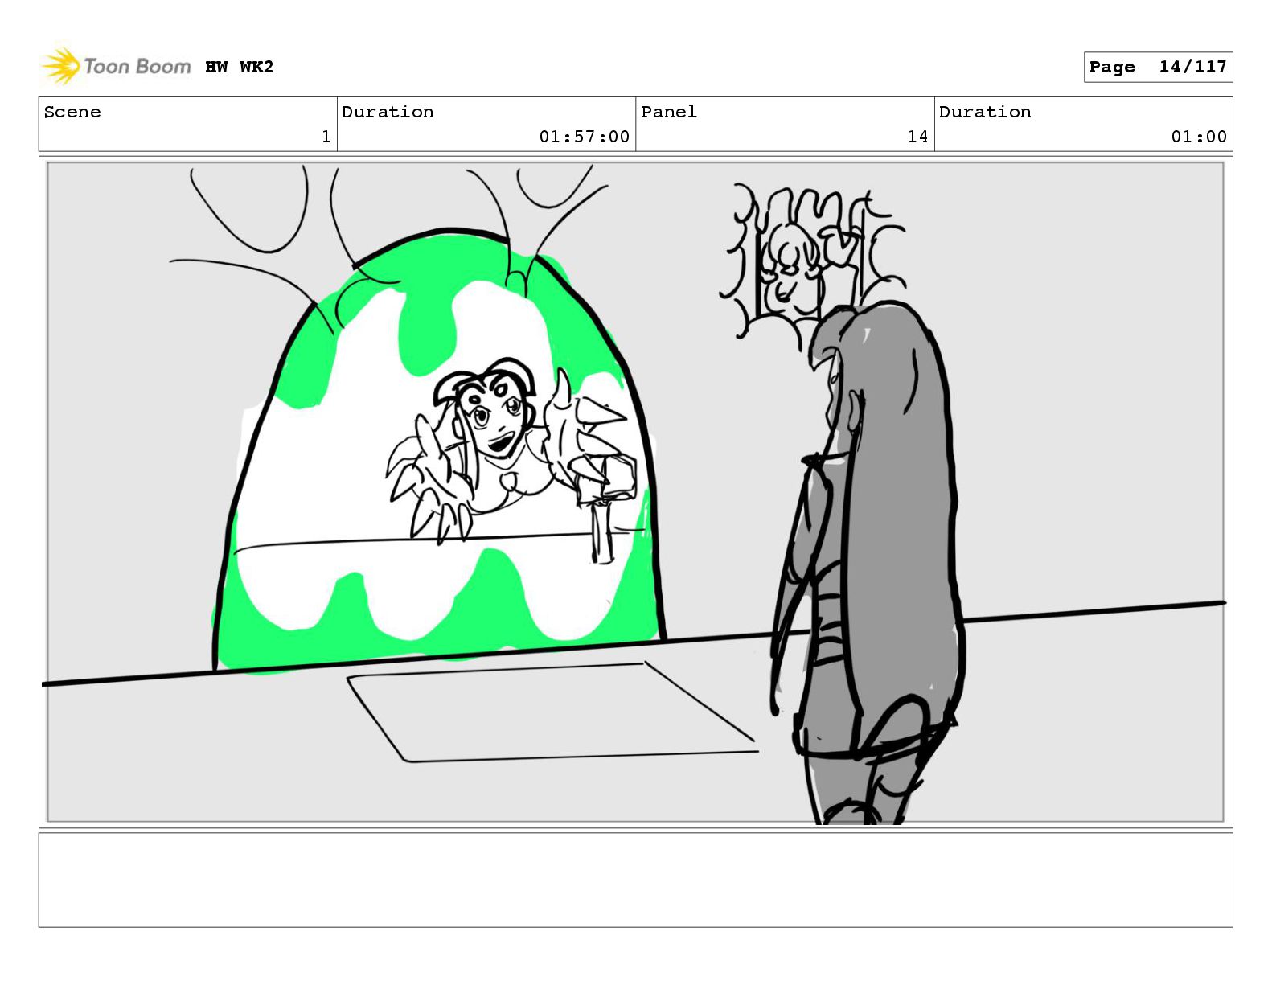
Task: Click the 'Scene' header label
Action: click(72, 112)
